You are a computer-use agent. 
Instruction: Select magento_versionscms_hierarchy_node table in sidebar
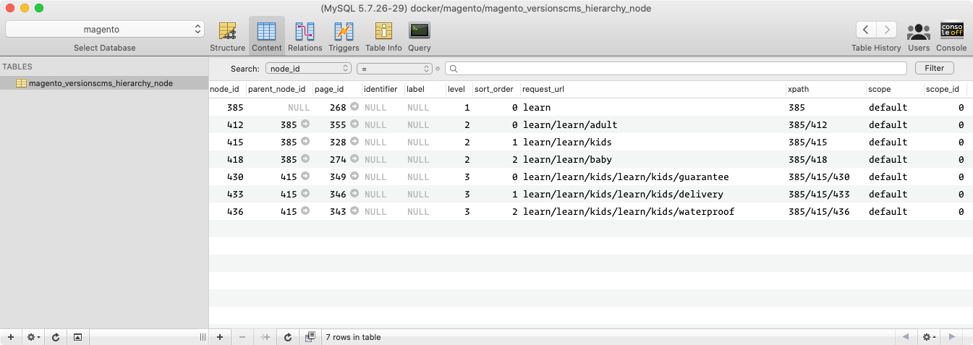(104, 83)
